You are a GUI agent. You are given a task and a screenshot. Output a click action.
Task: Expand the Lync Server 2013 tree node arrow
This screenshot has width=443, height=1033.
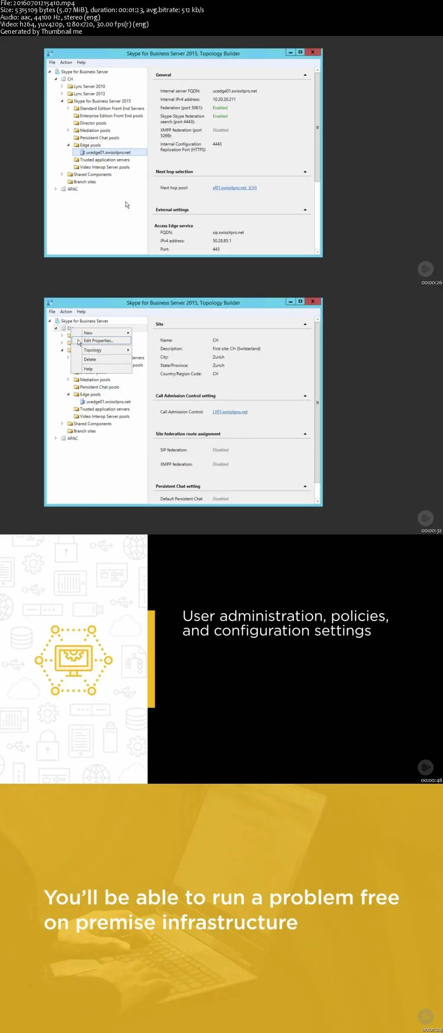(x=62, y=94)
